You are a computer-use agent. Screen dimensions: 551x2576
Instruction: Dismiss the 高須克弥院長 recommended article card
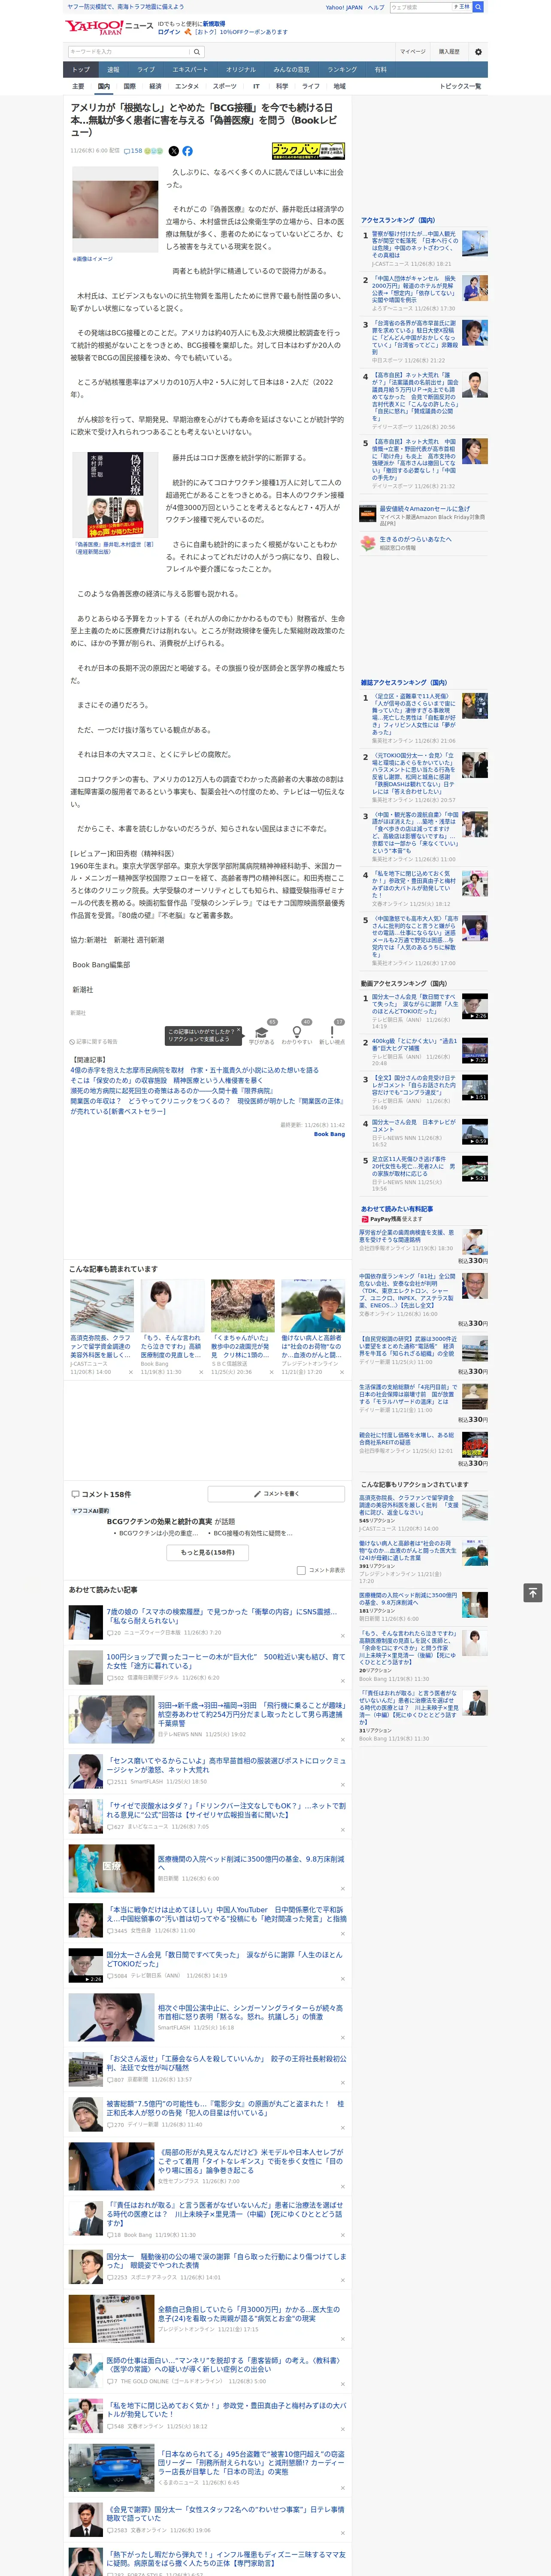pyautogui.click(x=130, y=1372)
